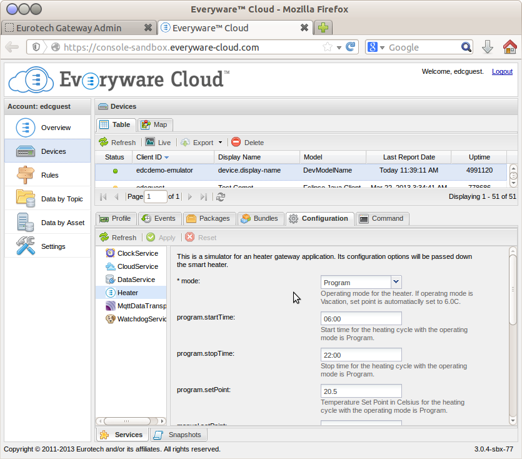Open Data by Topic
522x459 pixels.
click(48, 199)
